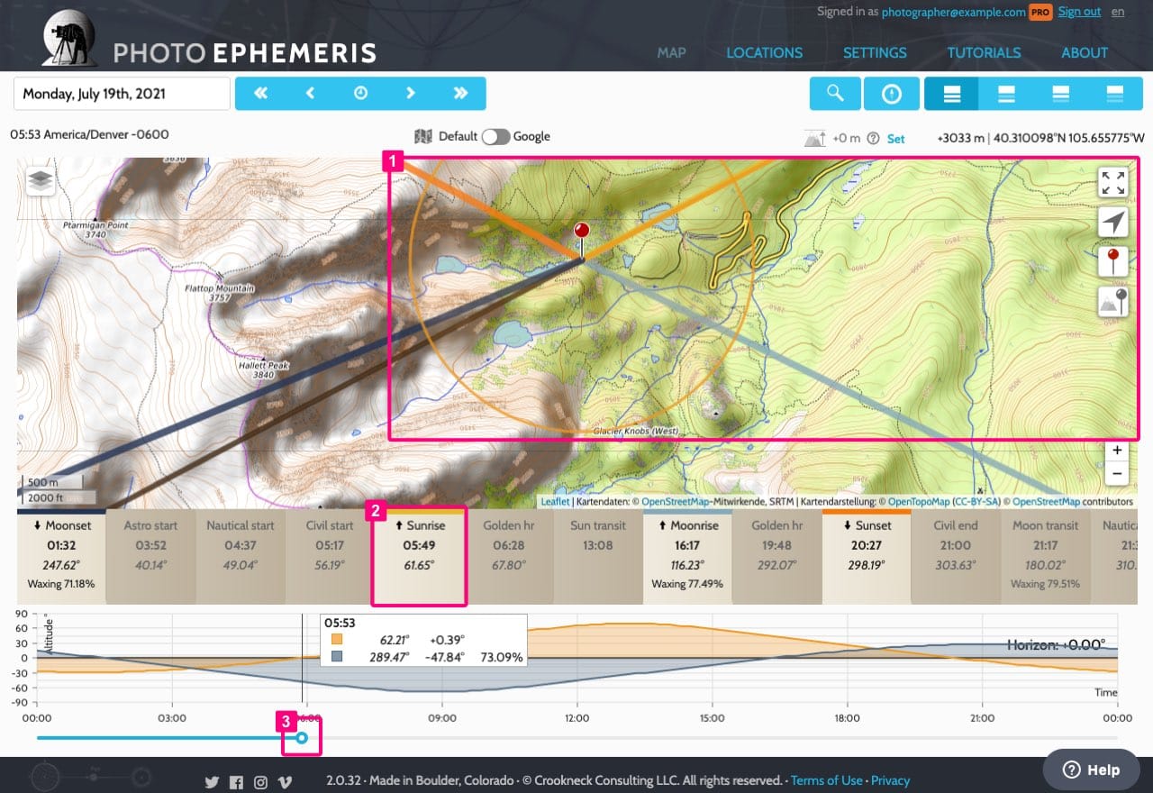
Task: Select second panel layout view button
Action: [1007, 93]
